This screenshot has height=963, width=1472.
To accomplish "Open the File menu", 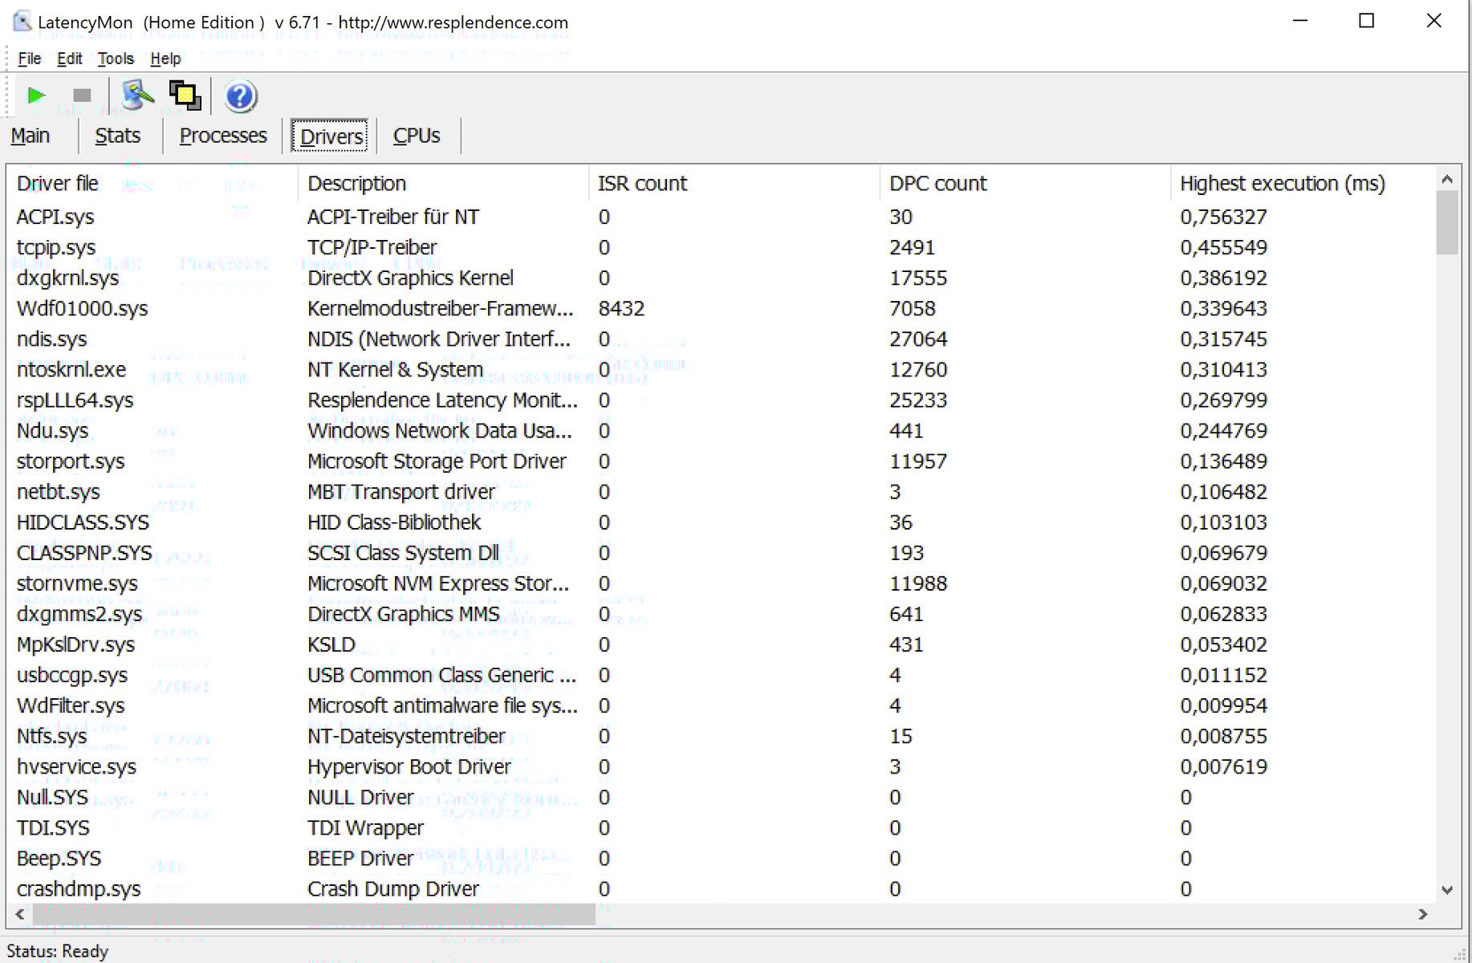I will [x=29, y=59].
